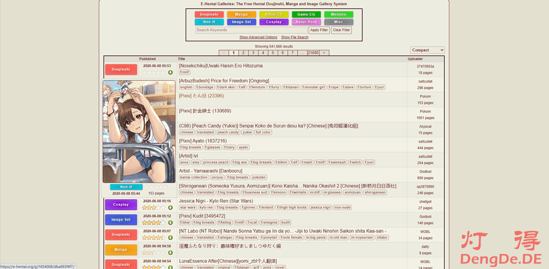Toggle the Cosplay category filter
This screenshot has height=269, width=549.
coord(274,21)
